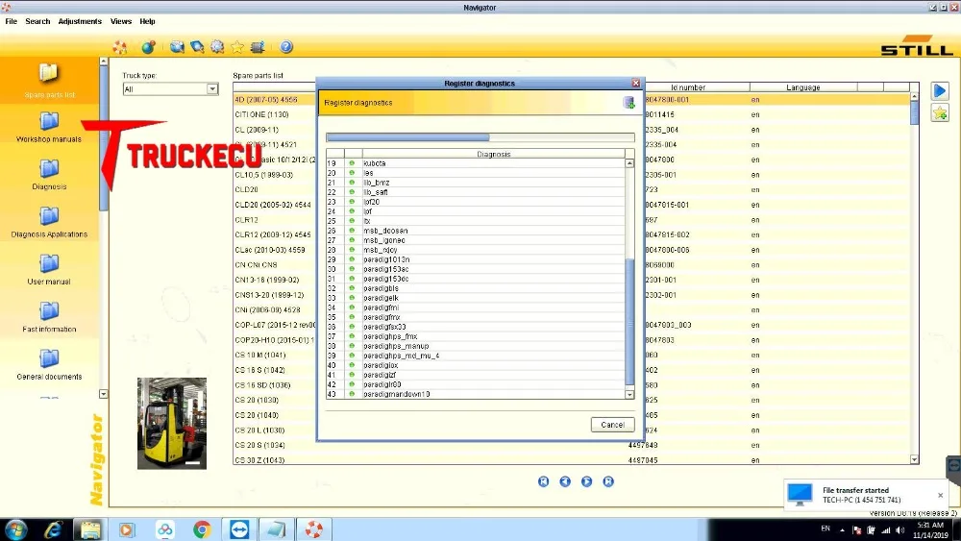961x541 pixels.
Task: Click the lifebuoy icon in the toolbar
Action: (x=119, y=47)
